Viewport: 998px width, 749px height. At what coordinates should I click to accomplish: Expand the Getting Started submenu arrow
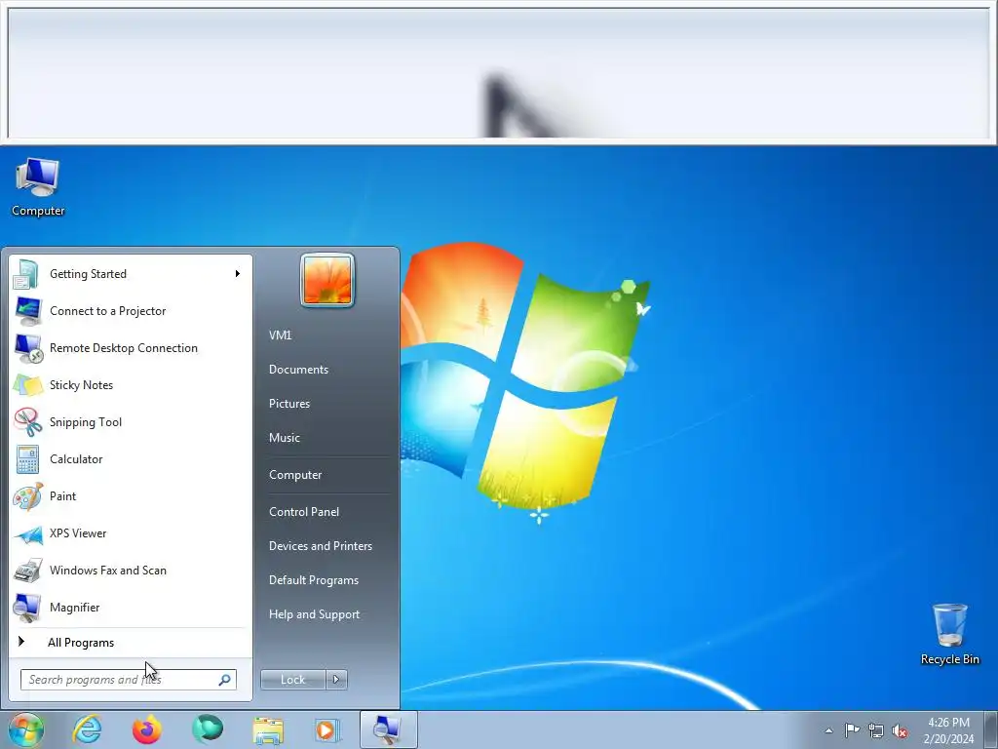(x=238, y=274)
